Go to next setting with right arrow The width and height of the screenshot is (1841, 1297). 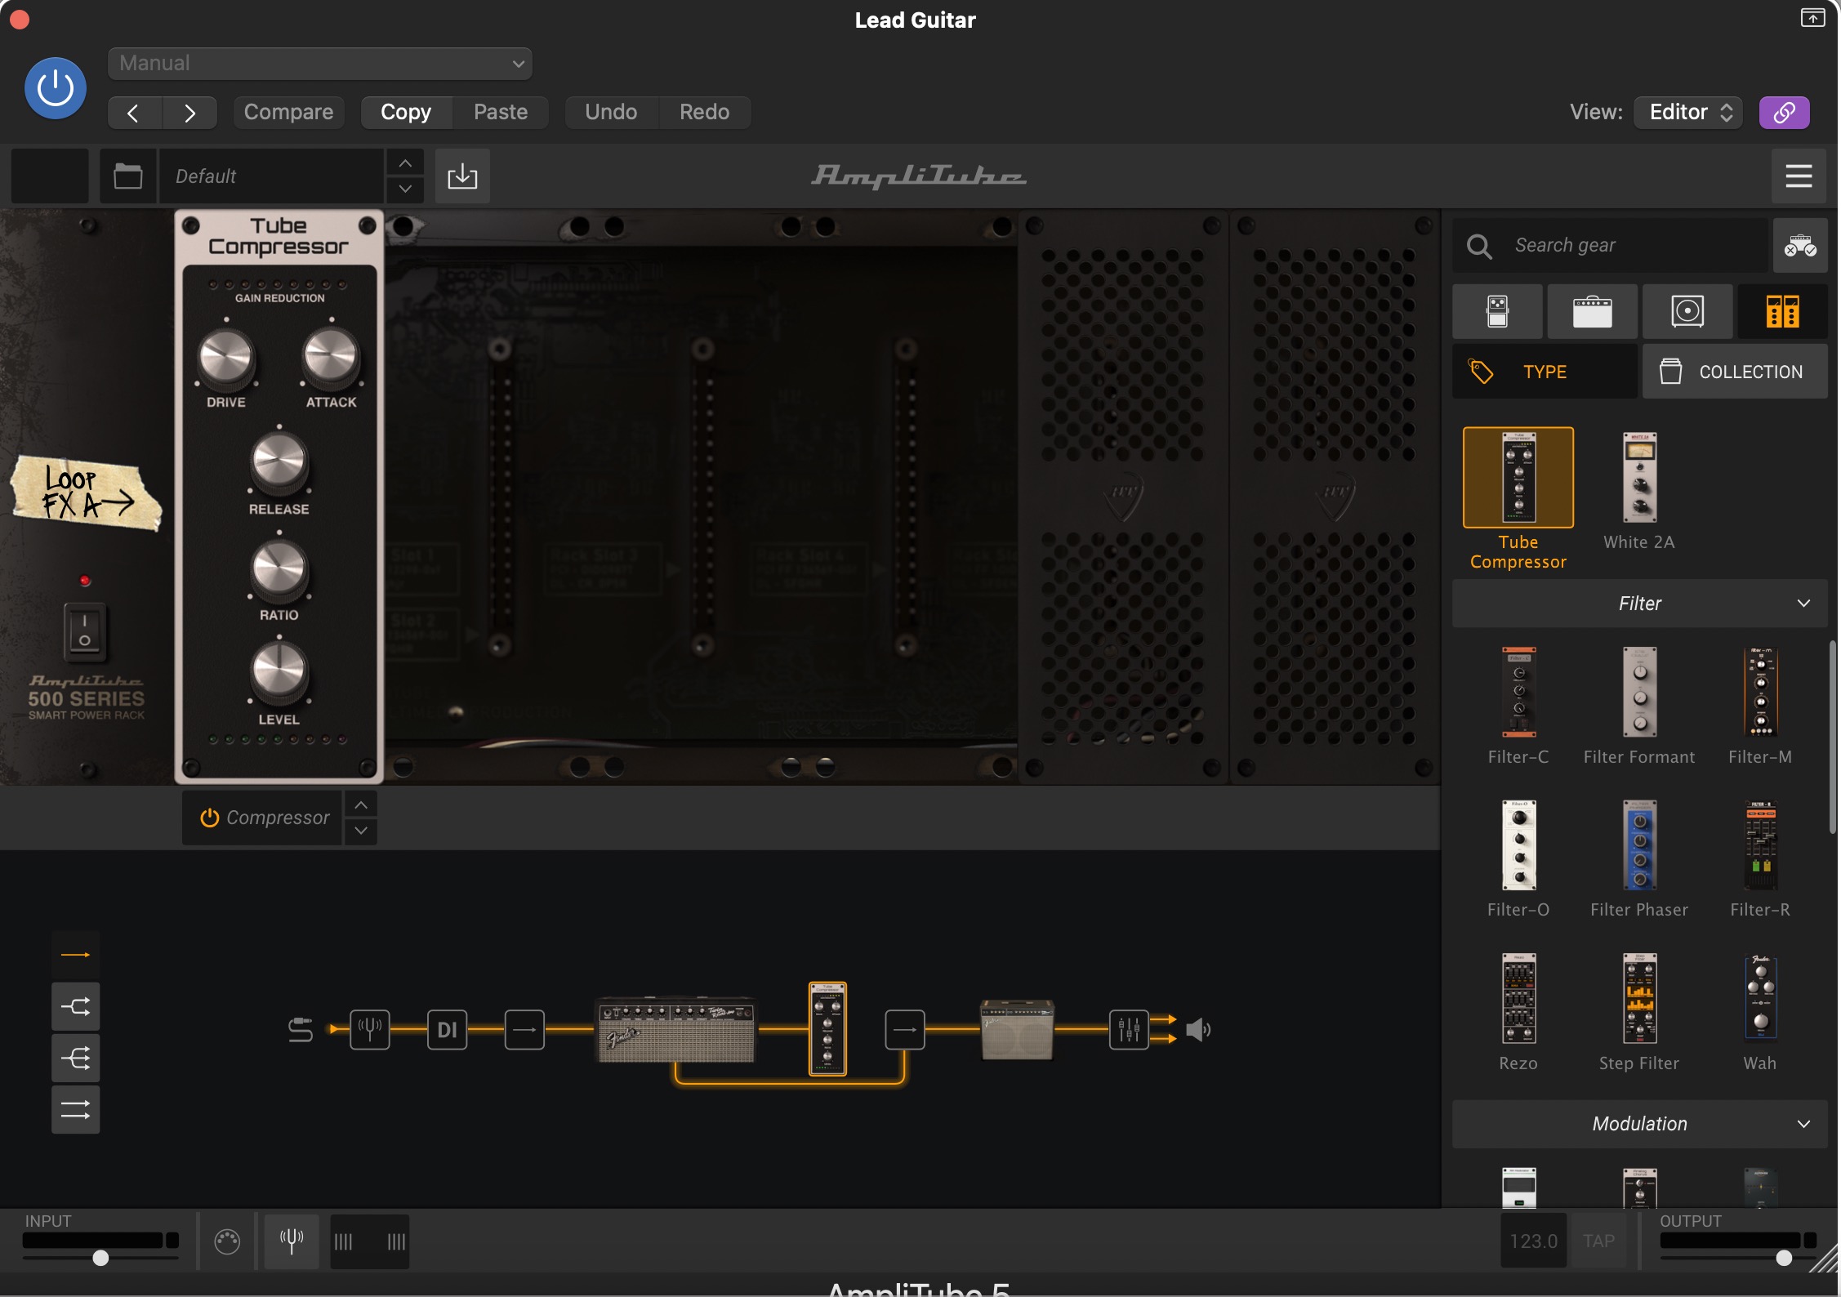point(189,112)
